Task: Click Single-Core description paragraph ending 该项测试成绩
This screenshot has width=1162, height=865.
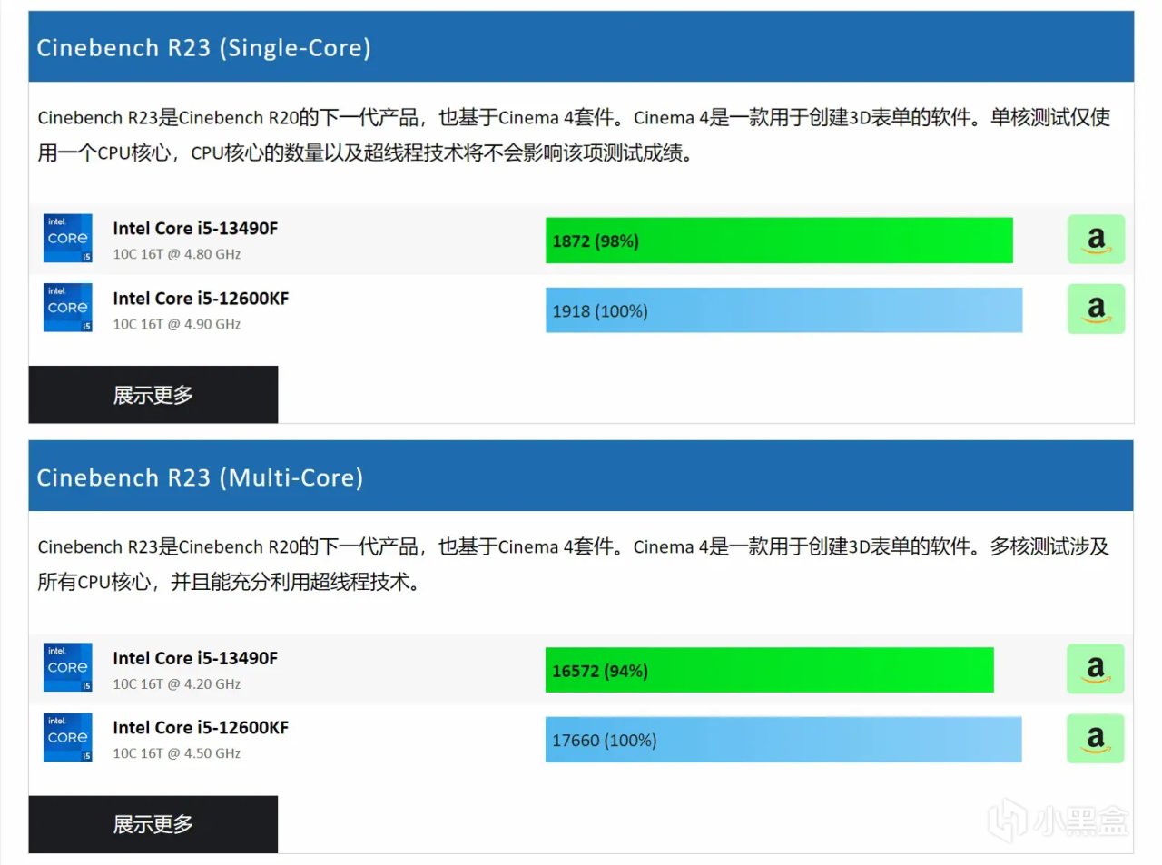Action: click(574, 135)
